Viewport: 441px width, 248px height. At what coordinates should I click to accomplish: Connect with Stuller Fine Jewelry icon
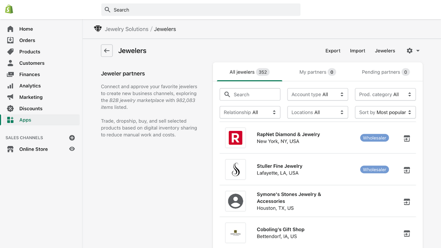(x=407, y=170)
